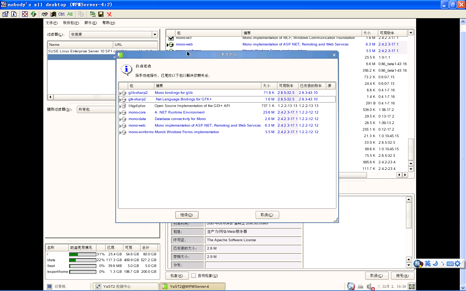
Task: Click status icon of mono-web in dialog
Action: coord(123,125)
